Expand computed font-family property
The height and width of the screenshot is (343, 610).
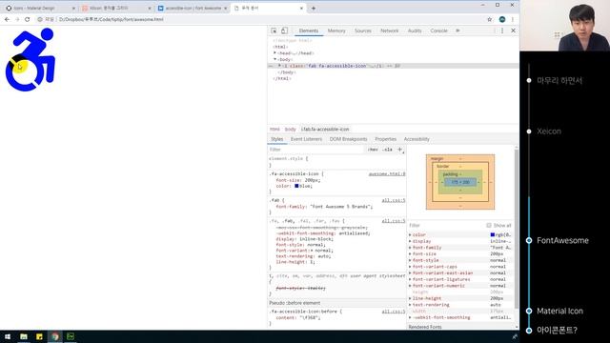[x=410, y=248]
